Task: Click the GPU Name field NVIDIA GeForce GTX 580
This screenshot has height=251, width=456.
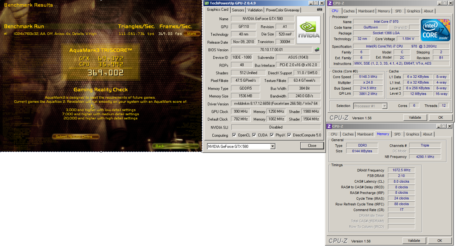Action: (263, 19)
